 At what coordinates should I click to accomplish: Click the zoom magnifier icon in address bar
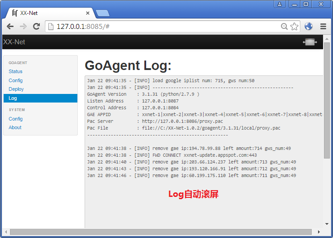click(x=284, y=27)
